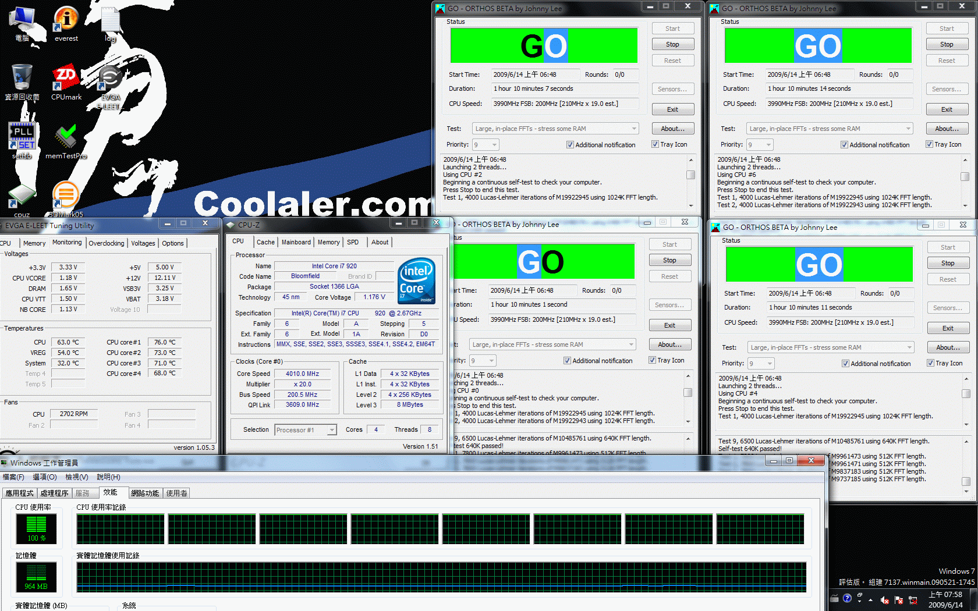
Task: Toggle Tray Icon checkbox in bottom-left ORTHOS
Action: pyautogui.click(x=653, y=360)
